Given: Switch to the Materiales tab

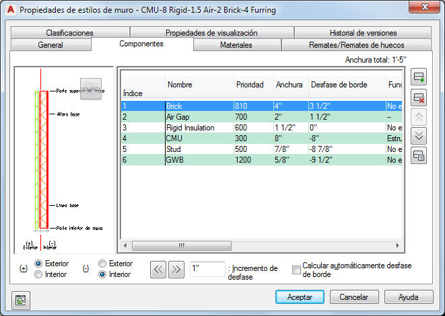Looking at the screenshot, I should coord(236,45).
